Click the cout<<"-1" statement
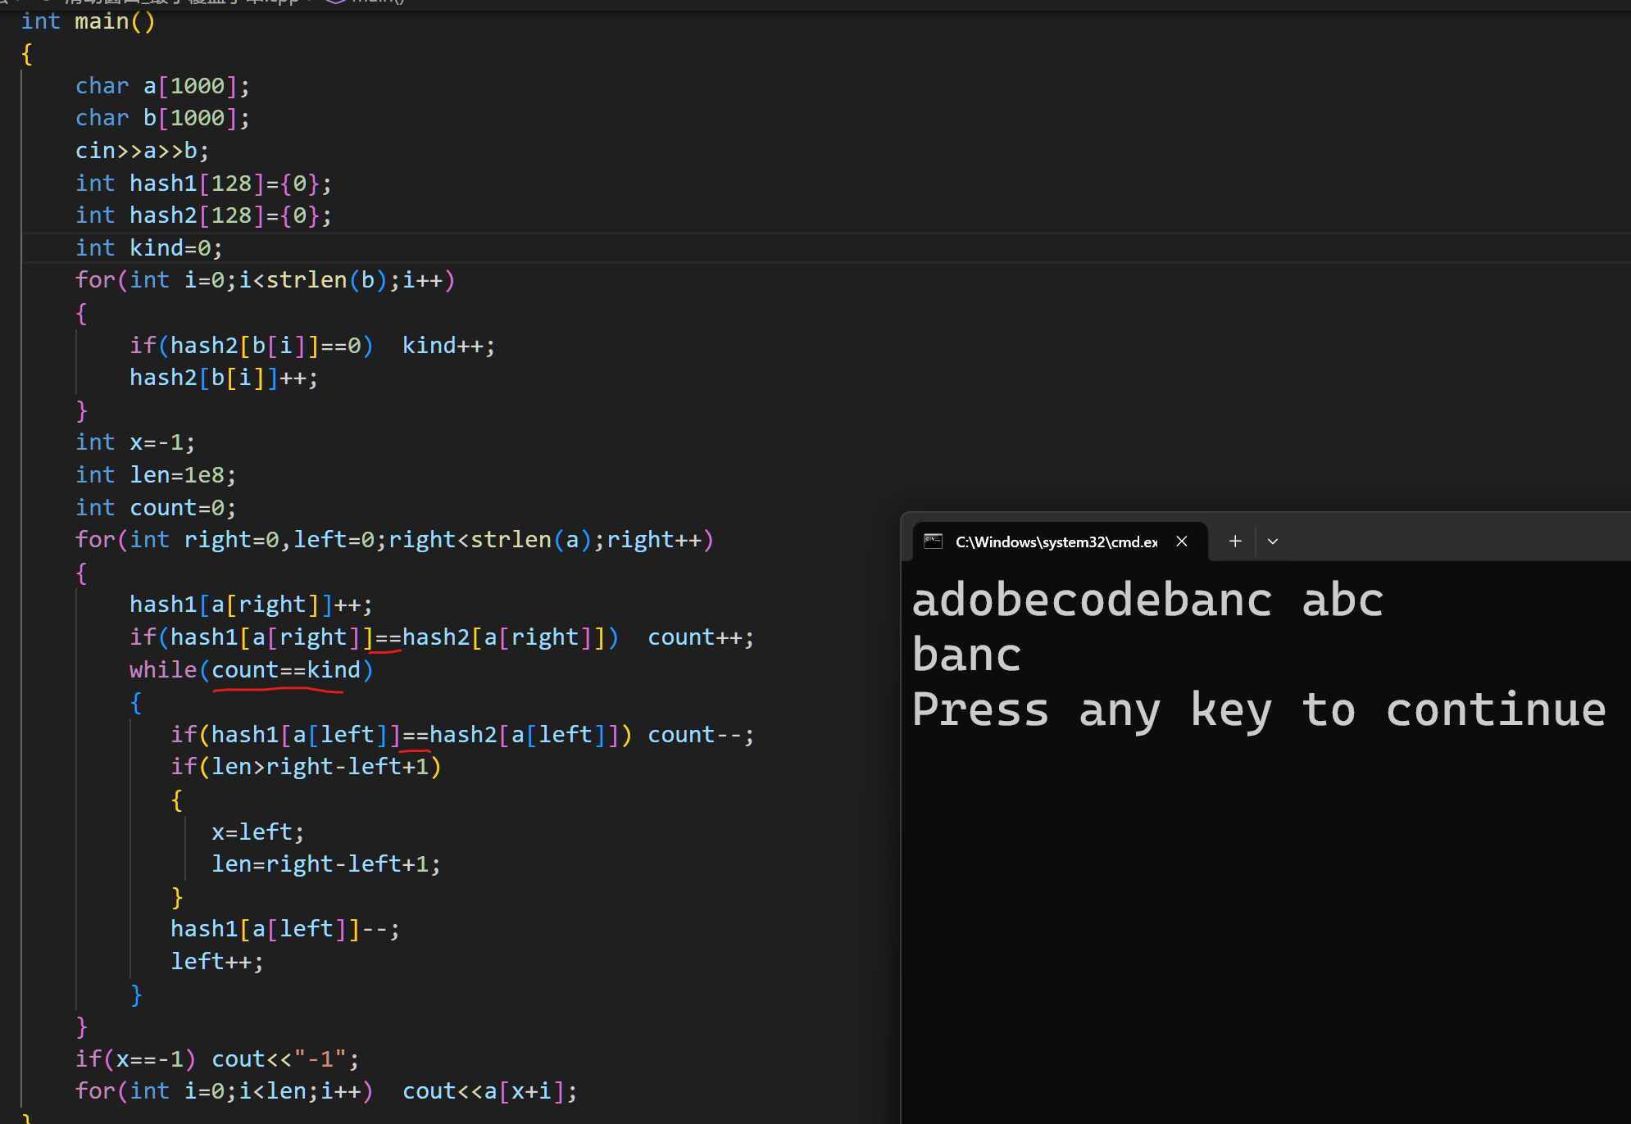The image size is (1631, 1124). pos(284,1059)
